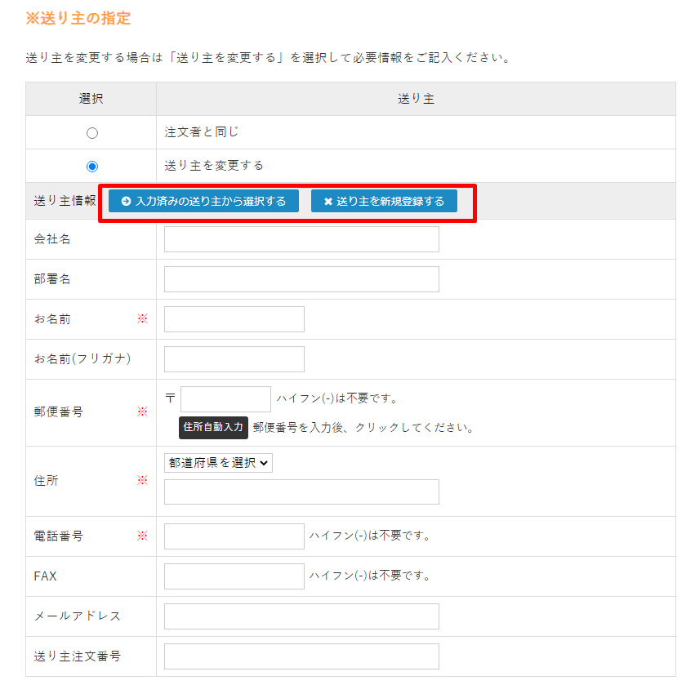Focus the お名前 input field

pyautogui.click(x=234, y=319)
